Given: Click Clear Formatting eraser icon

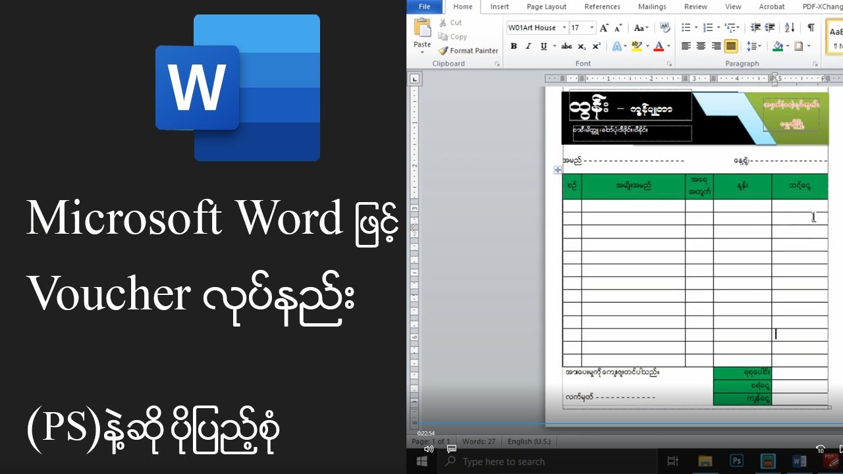Looking at the screenshot, I should [665, 28].
